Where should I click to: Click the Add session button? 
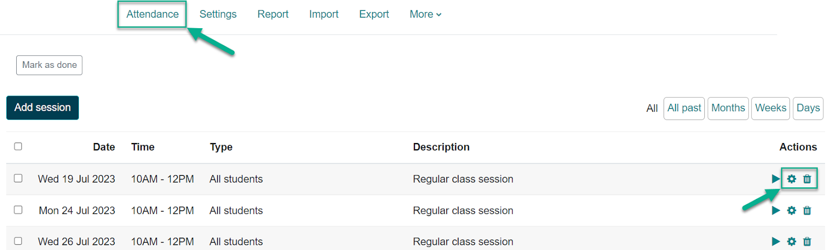click(42, 108)
